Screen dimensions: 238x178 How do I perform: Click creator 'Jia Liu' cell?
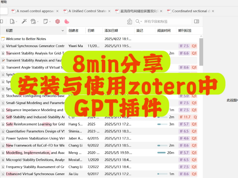(73, 174)
